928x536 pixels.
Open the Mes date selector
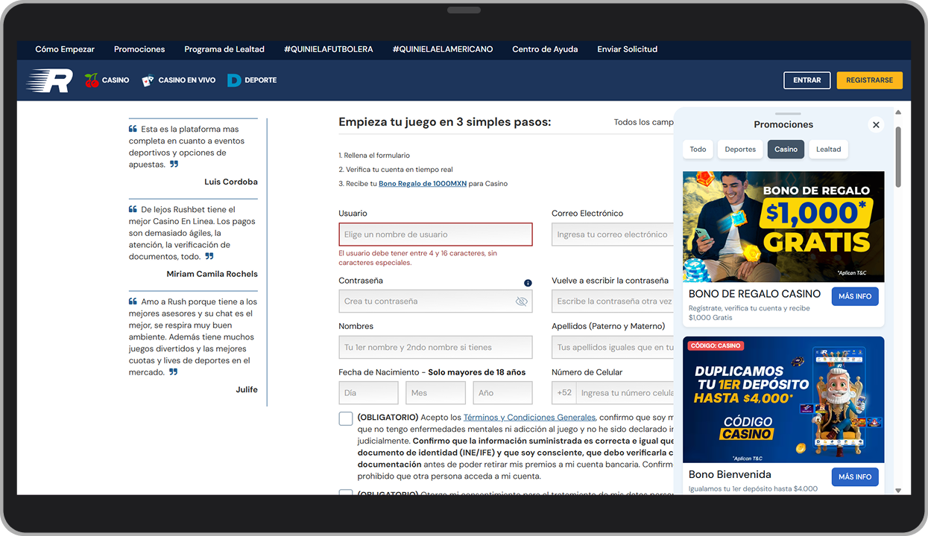[435, 392]
